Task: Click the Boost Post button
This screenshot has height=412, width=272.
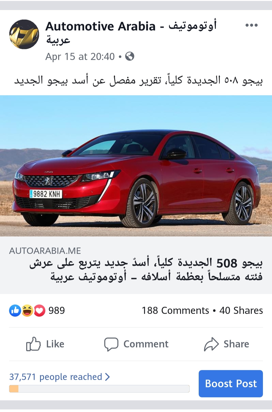Action: [231, 384]
